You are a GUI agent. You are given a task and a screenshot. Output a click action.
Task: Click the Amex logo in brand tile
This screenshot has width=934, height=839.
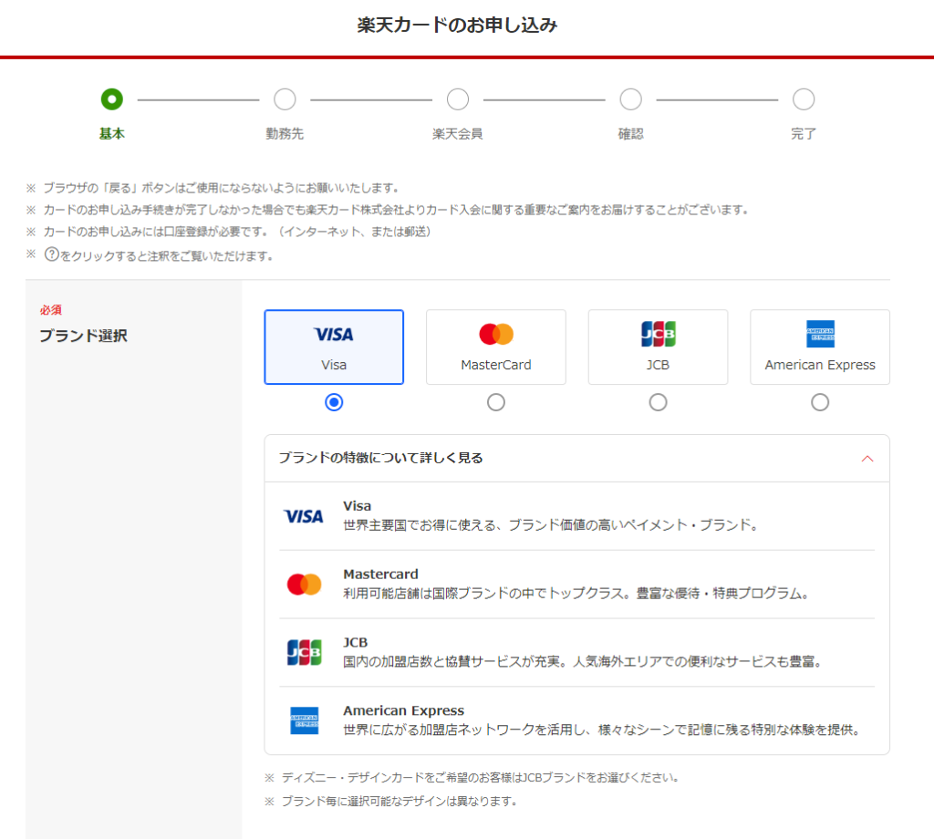tap(820, 334)
